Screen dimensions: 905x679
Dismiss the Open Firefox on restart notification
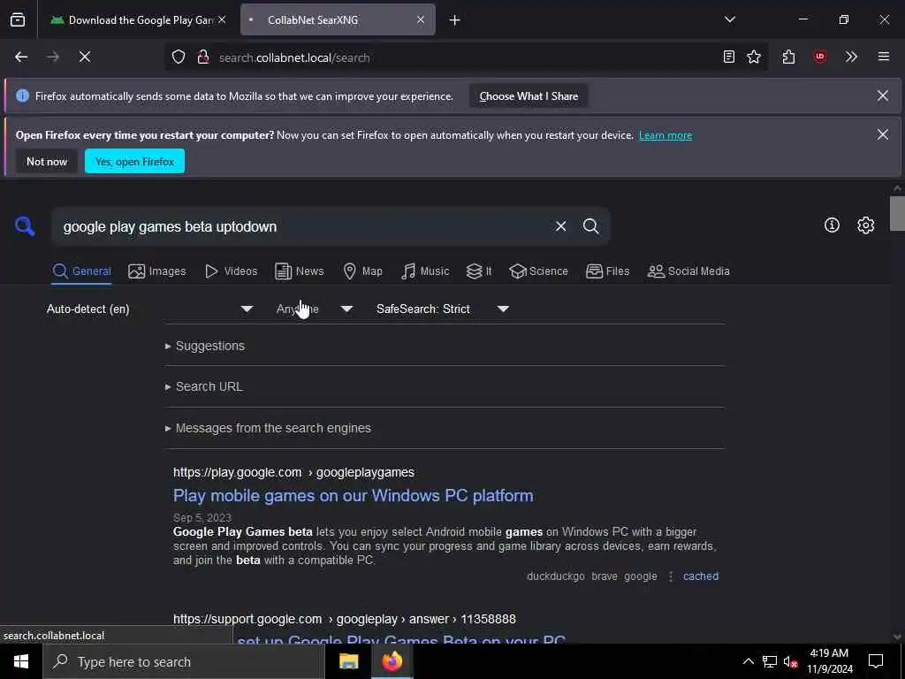pyautogui.click(x=883, y=134)
